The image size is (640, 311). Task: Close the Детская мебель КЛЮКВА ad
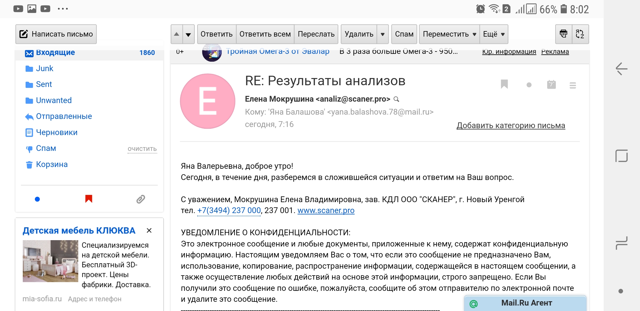pos(149,230)
